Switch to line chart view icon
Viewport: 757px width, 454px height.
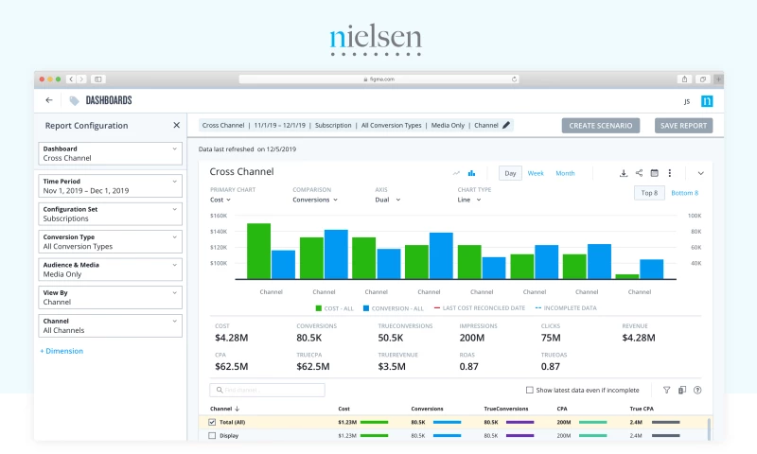point(457,173)
